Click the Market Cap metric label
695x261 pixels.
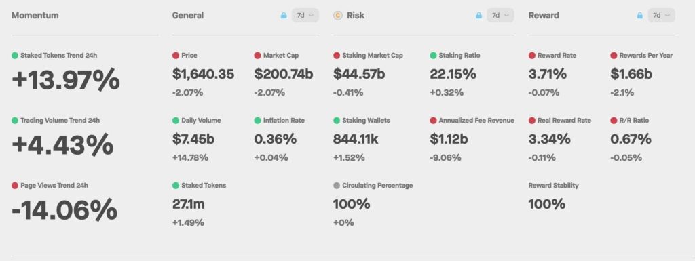[281, 56]
